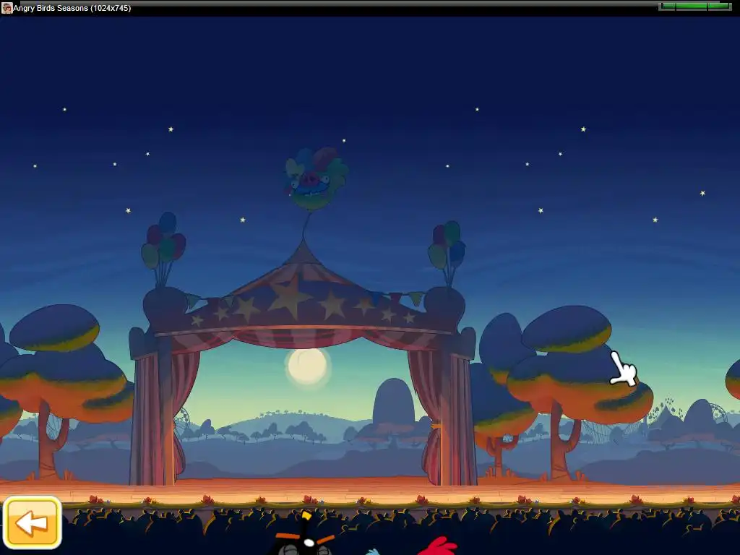This screenshot has height=555, width=740.
Task: Click the green bar indicator in the title bar
Action: (x=695, y=6)
